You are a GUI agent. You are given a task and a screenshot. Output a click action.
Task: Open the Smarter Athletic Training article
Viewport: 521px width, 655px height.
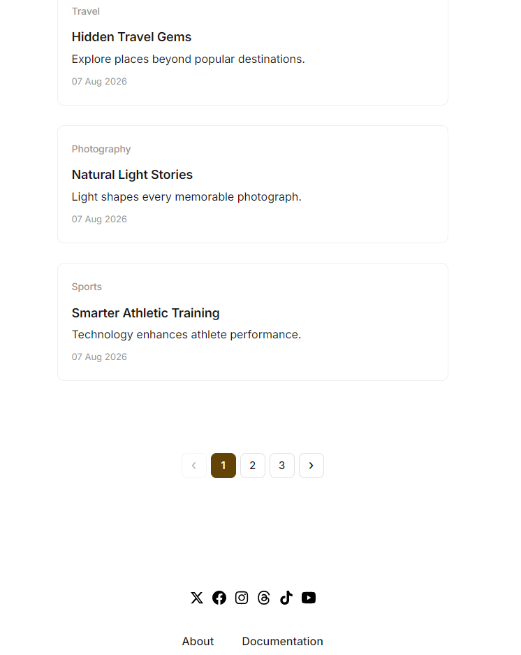(146, 313)
